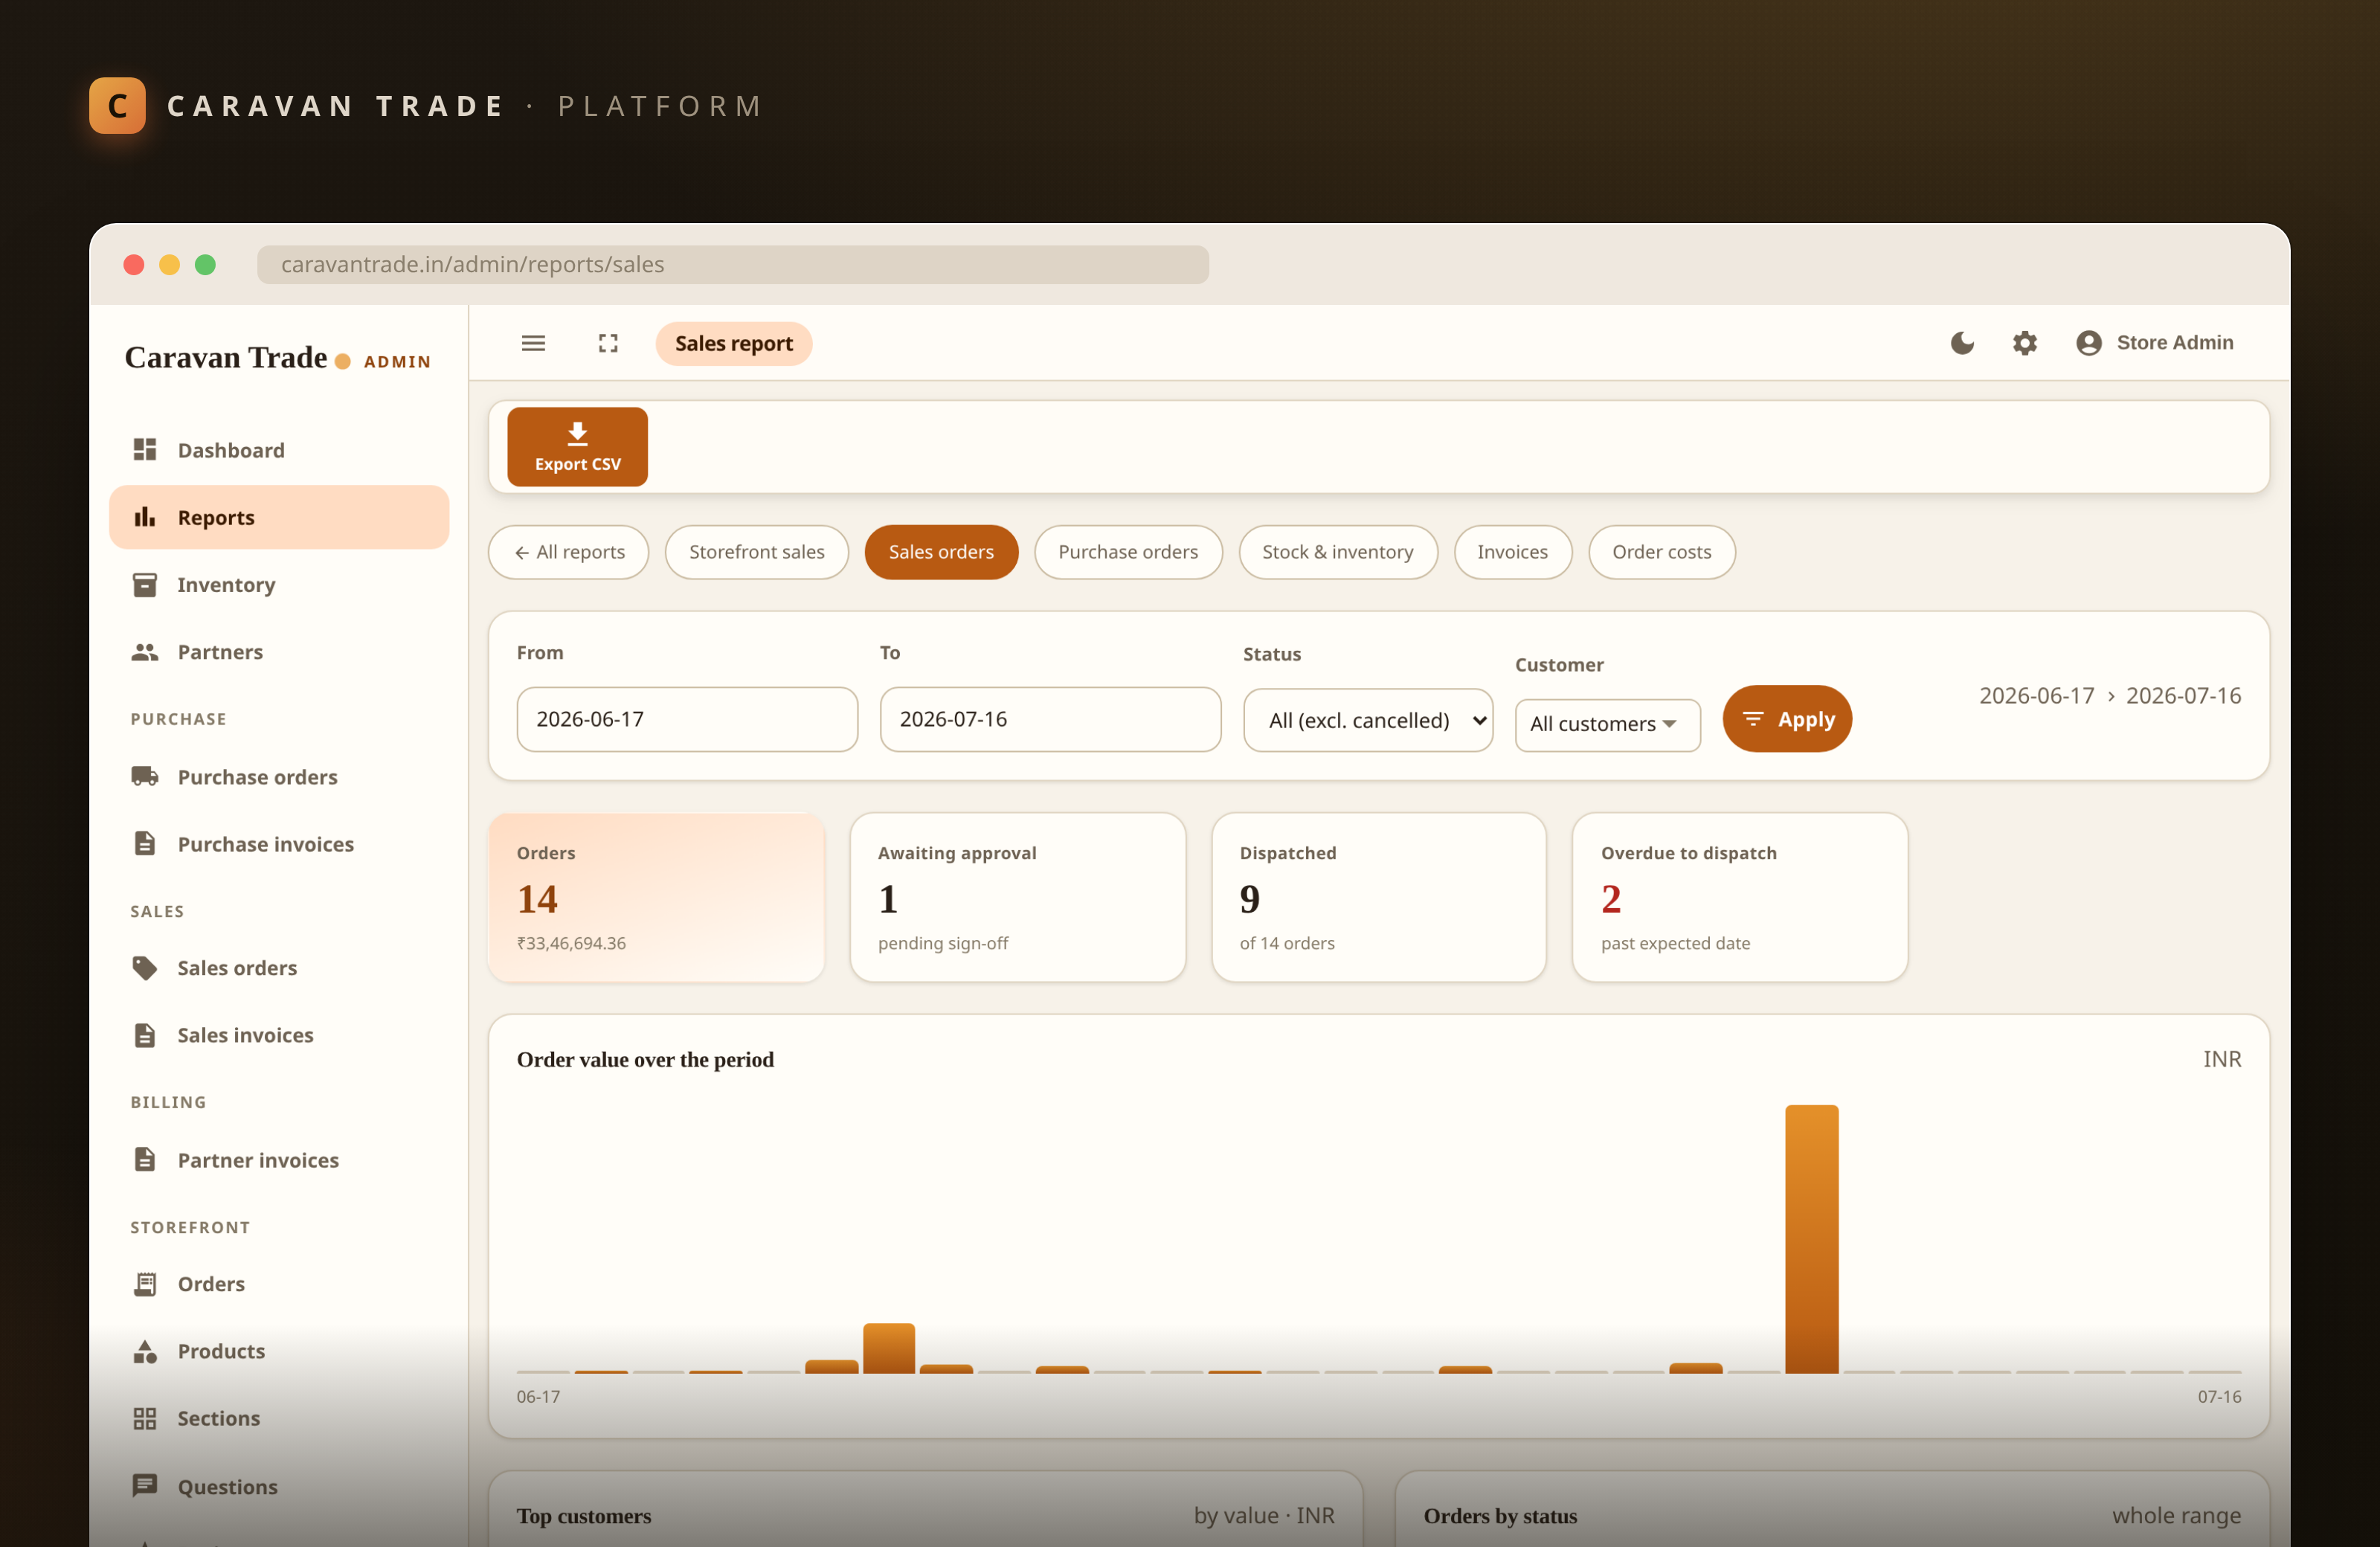Click the 'Orders by status' panel heading

(1500, 1515)
